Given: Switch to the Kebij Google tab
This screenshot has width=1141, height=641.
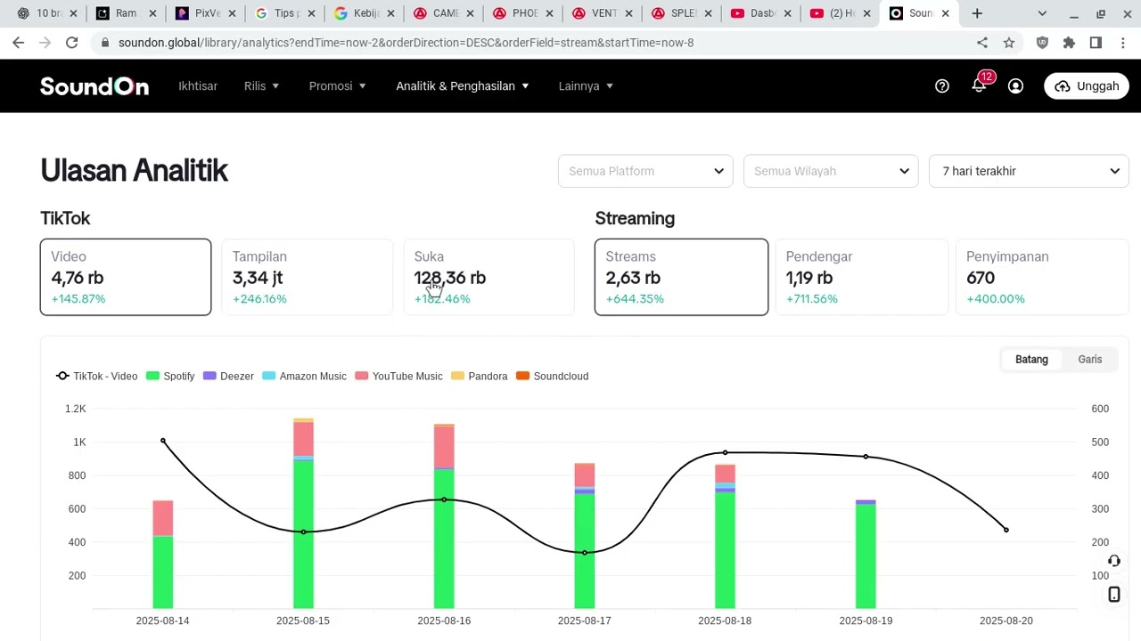Looking at the screenshot, I should click(364, 13).
